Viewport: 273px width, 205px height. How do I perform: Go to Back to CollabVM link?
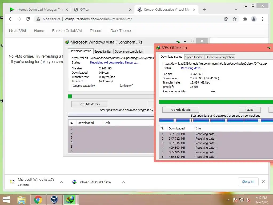pyautogui.click(x=67, y=31)
